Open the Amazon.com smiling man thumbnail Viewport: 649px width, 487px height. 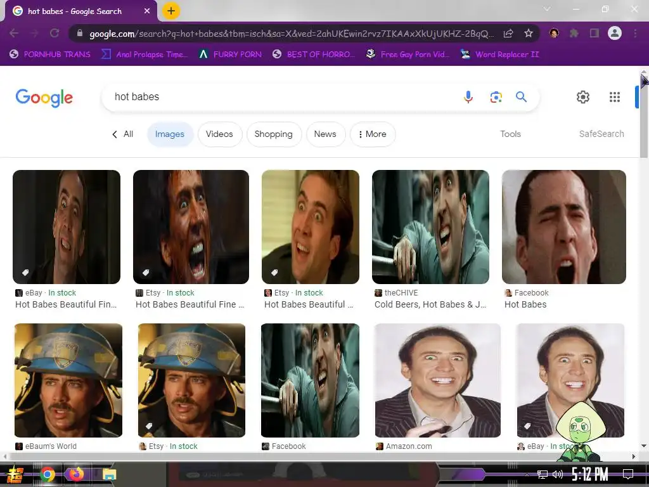coord(437,380)
